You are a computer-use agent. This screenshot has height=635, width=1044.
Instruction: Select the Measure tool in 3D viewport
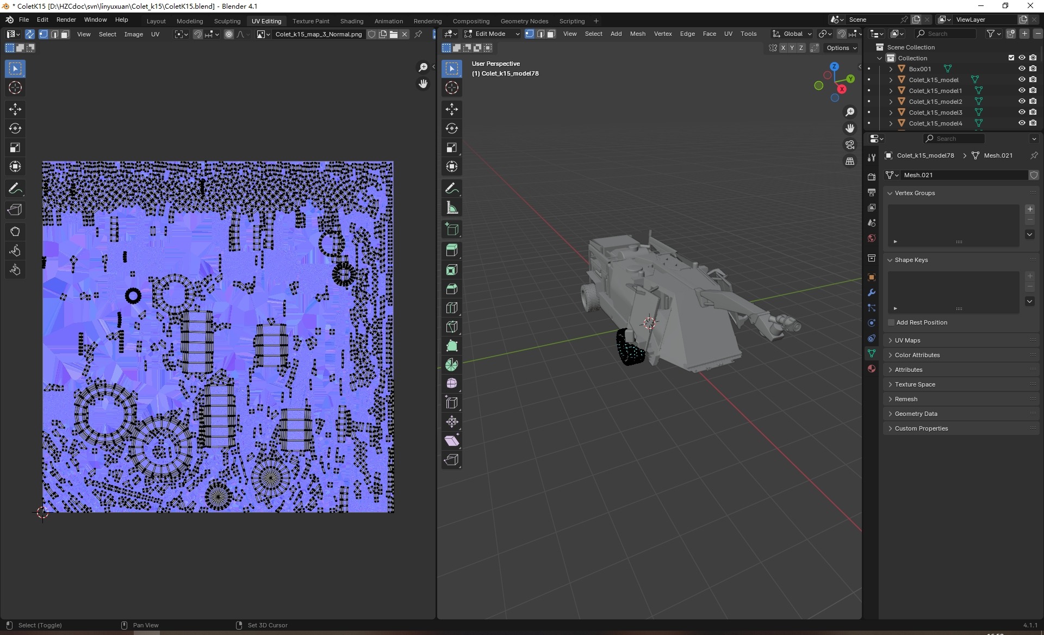pyautogui.click(x=451, y=207)
